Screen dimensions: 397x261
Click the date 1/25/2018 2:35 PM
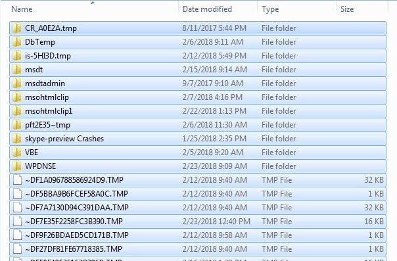point(214,139)
